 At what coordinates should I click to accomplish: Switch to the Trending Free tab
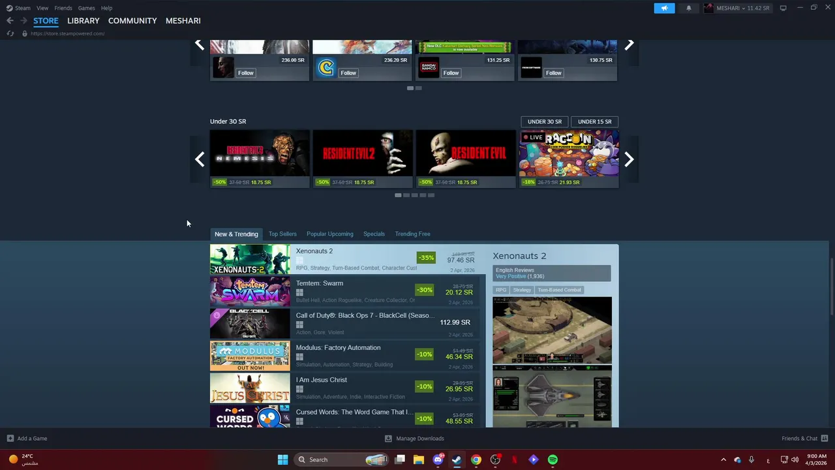[x=412, y=234]
